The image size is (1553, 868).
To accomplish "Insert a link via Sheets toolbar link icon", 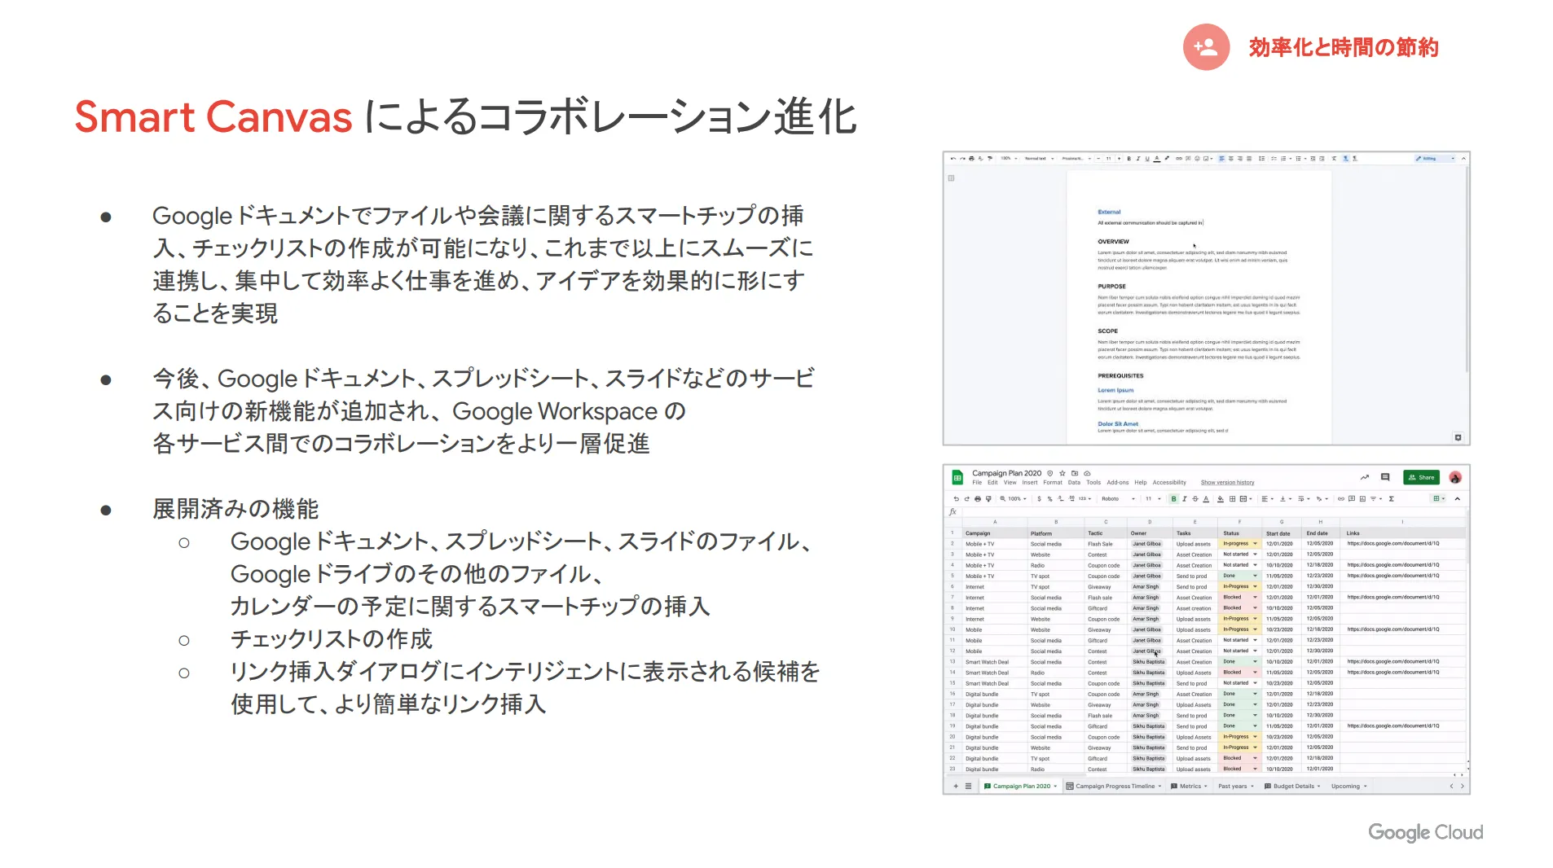I will pos(1340,498).
